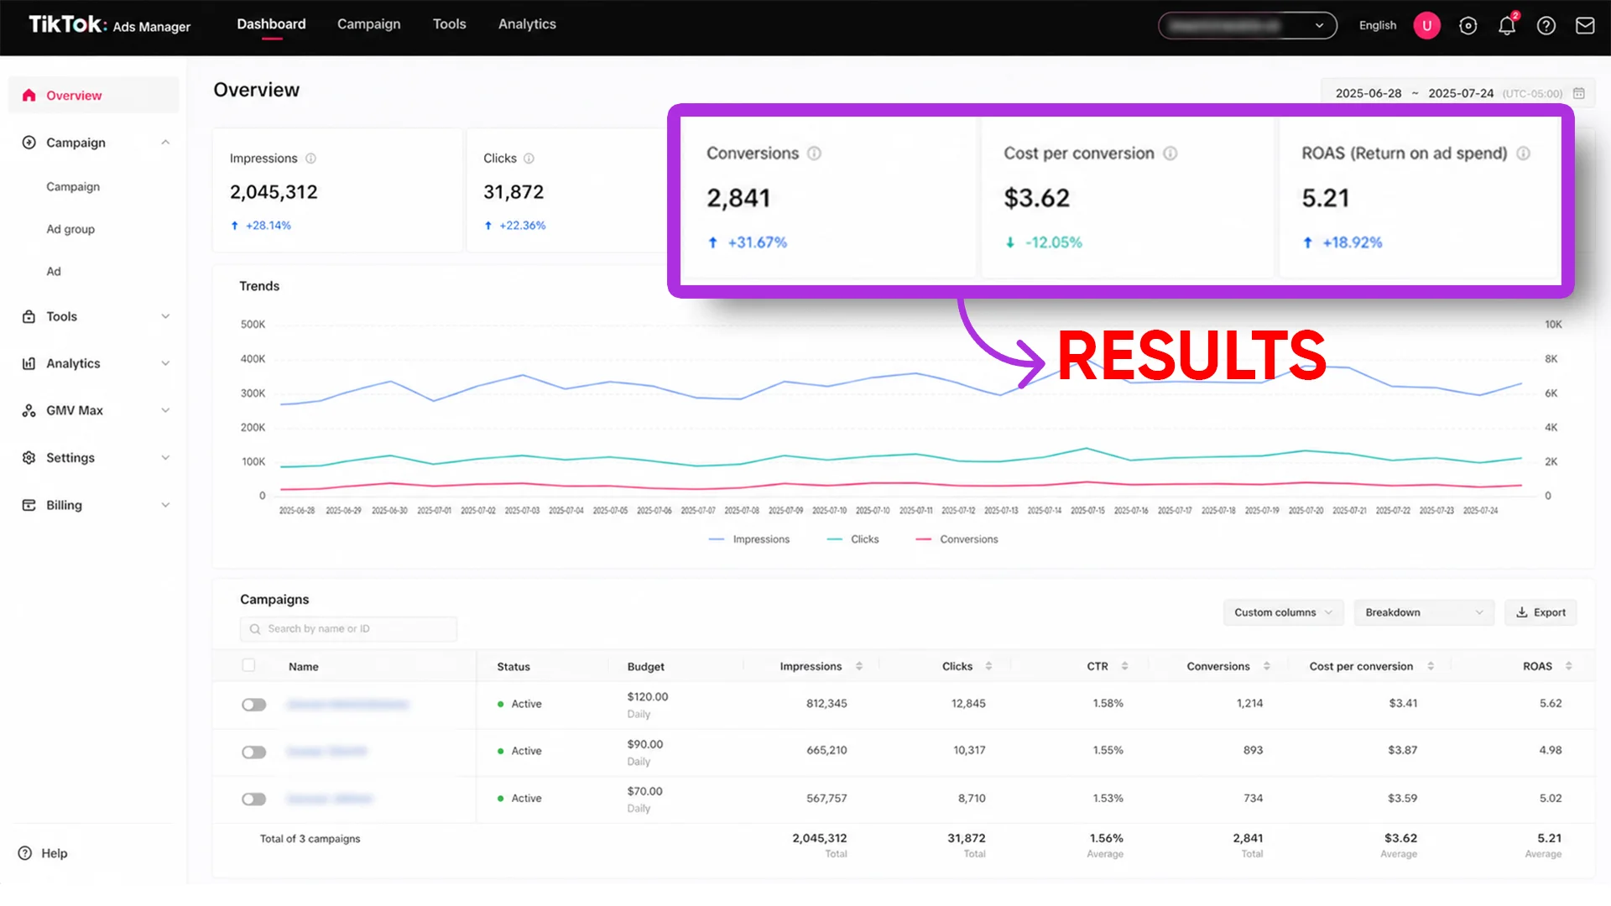The width and height of the screenshot is (1611, 906).
Task: Expand the Analytics sidebar section
Action: click(x=165, y=363)
